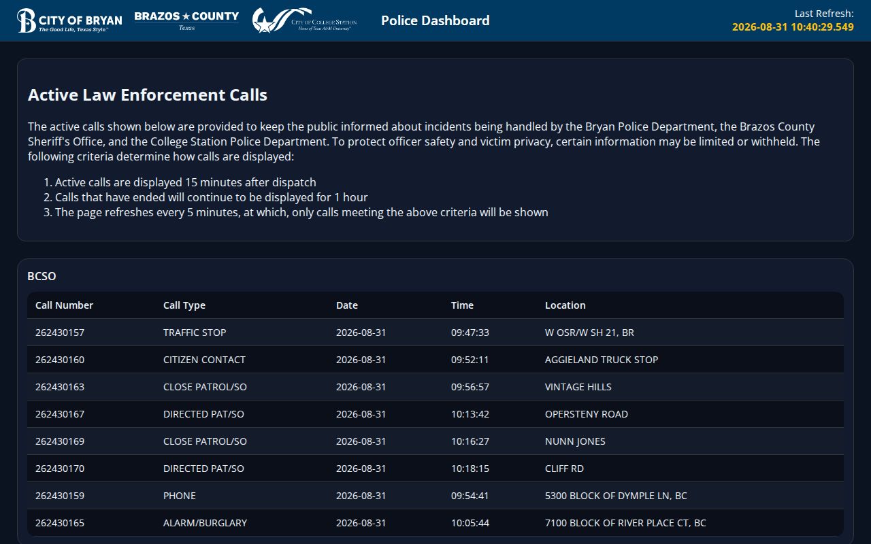Click location 7100 BLOCK OF RIVER PLACE CT, BC

[625, 523]
